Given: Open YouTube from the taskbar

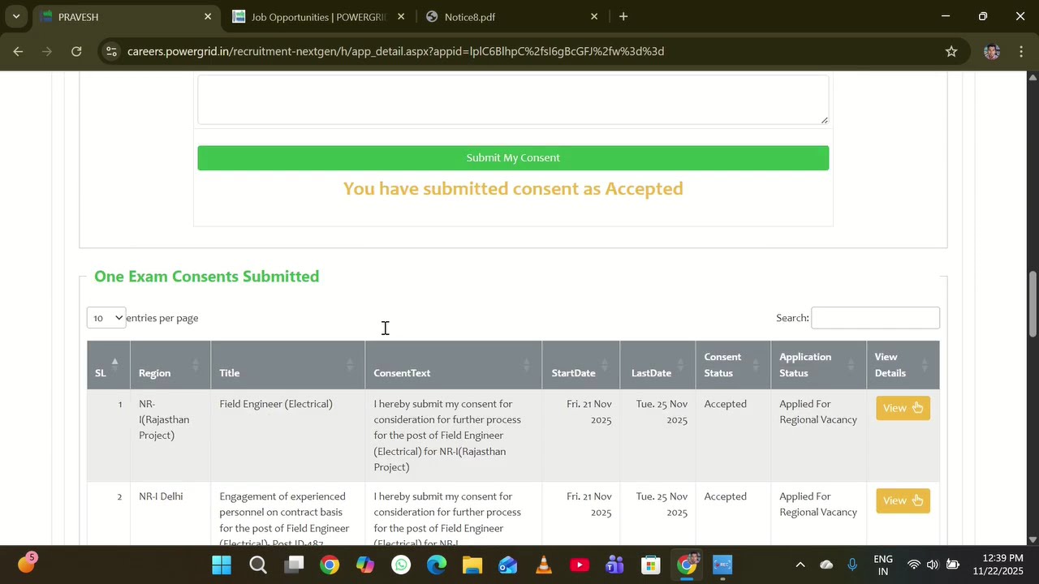Looking at the screenshot, I should [580, 565].
